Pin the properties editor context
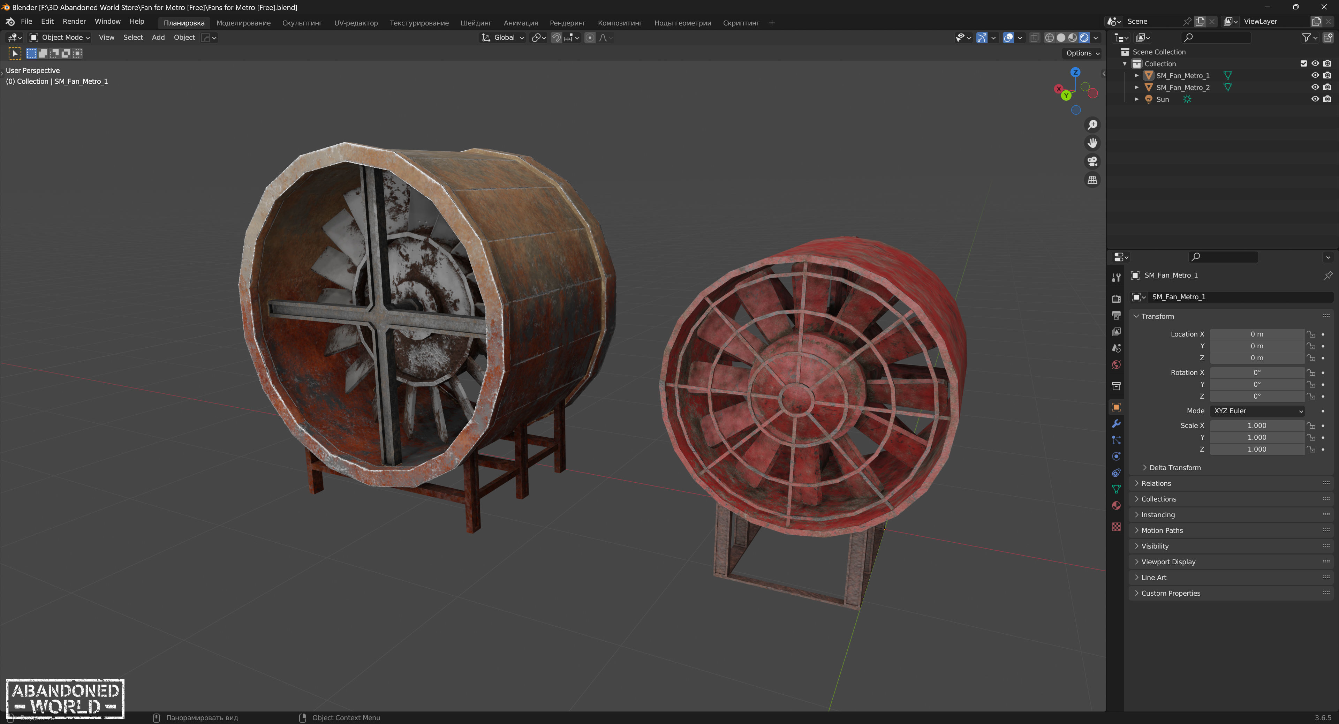The width and height of the screenshot is (1339, 724). pyautogui.click(x=1328, y=276)
